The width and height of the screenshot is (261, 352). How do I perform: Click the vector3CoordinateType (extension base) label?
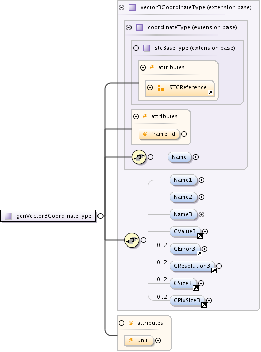(196, 8)
